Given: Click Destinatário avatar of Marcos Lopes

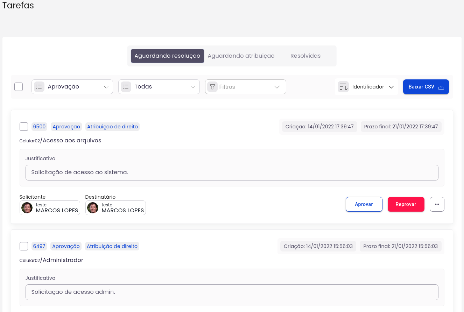Looking at the screenshot, I should pyautogui.click(x=93, y=208).
